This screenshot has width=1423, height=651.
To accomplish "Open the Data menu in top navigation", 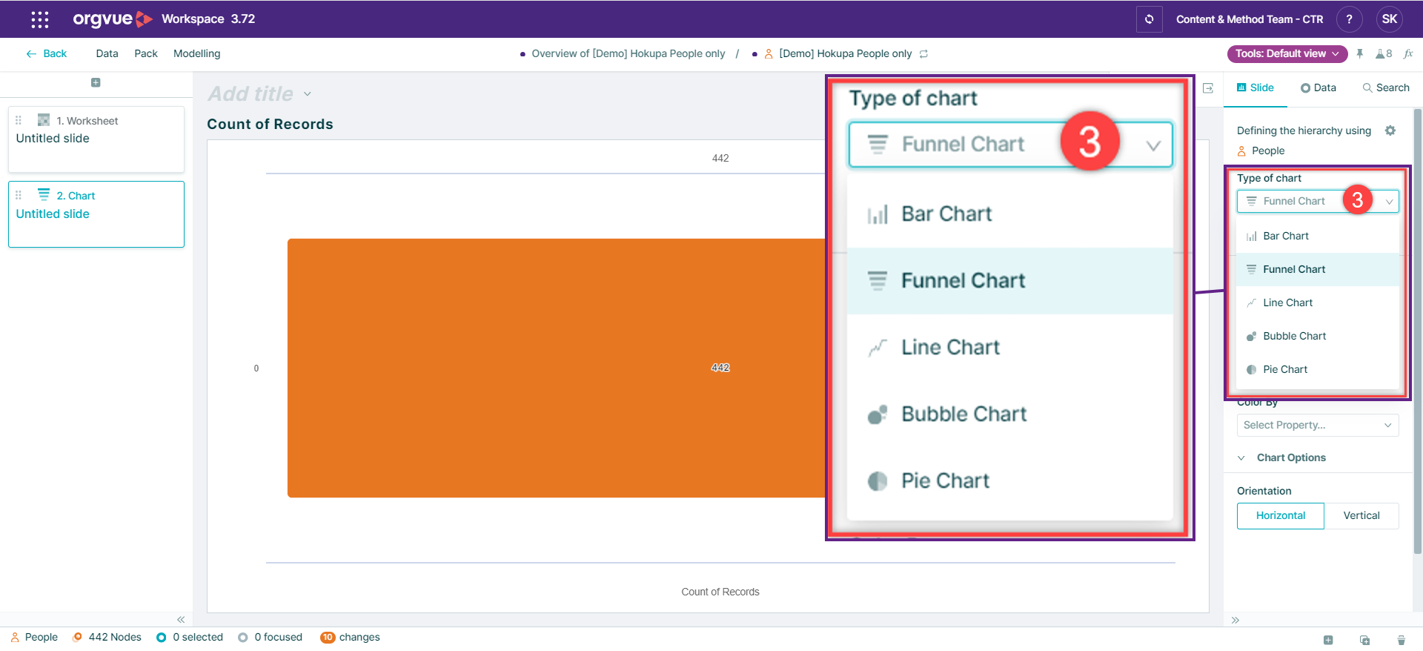I will (x=107, y=53).
